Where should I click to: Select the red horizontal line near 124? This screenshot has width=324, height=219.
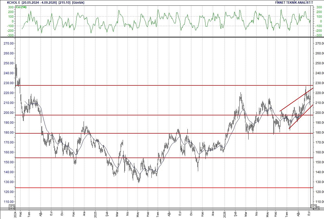[x=164, y=187]
